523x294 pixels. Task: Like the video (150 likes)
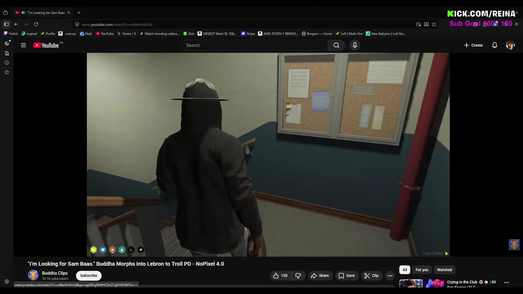[x=280, y=276]
